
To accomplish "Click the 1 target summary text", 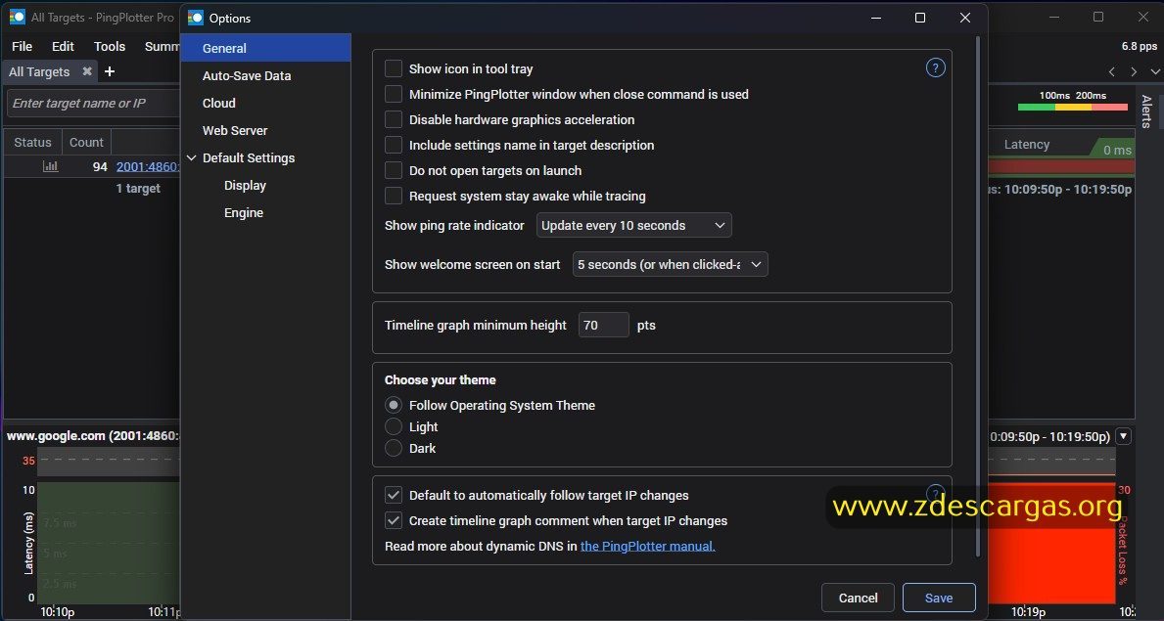I will (138, 189).
